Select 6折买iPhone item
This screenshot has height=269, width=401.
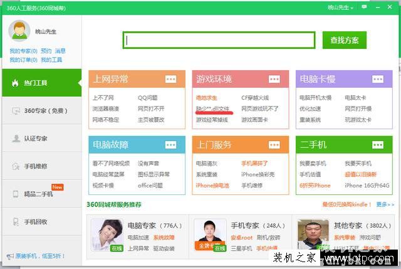pos(315,186)
